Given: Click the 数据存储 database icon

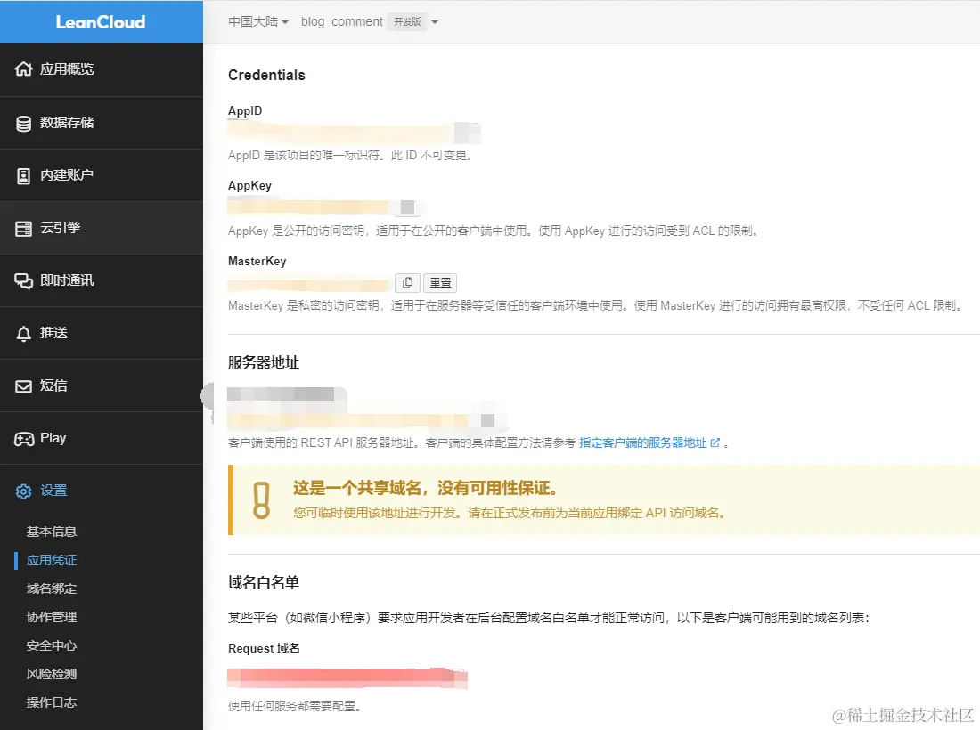Looking at the screenshot, I should 23,123.
